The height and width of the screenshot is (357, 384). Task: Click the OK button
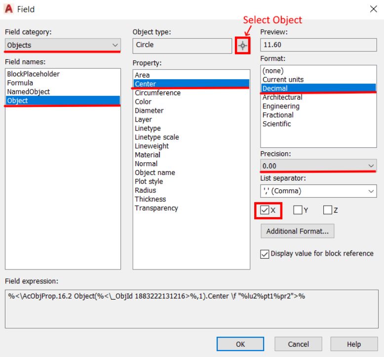pos(240,344)
